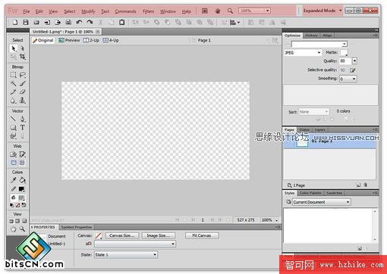Screen dimensions: 387x274
Task: Select the Magic Wand tool
Action: tap(14, 83)
